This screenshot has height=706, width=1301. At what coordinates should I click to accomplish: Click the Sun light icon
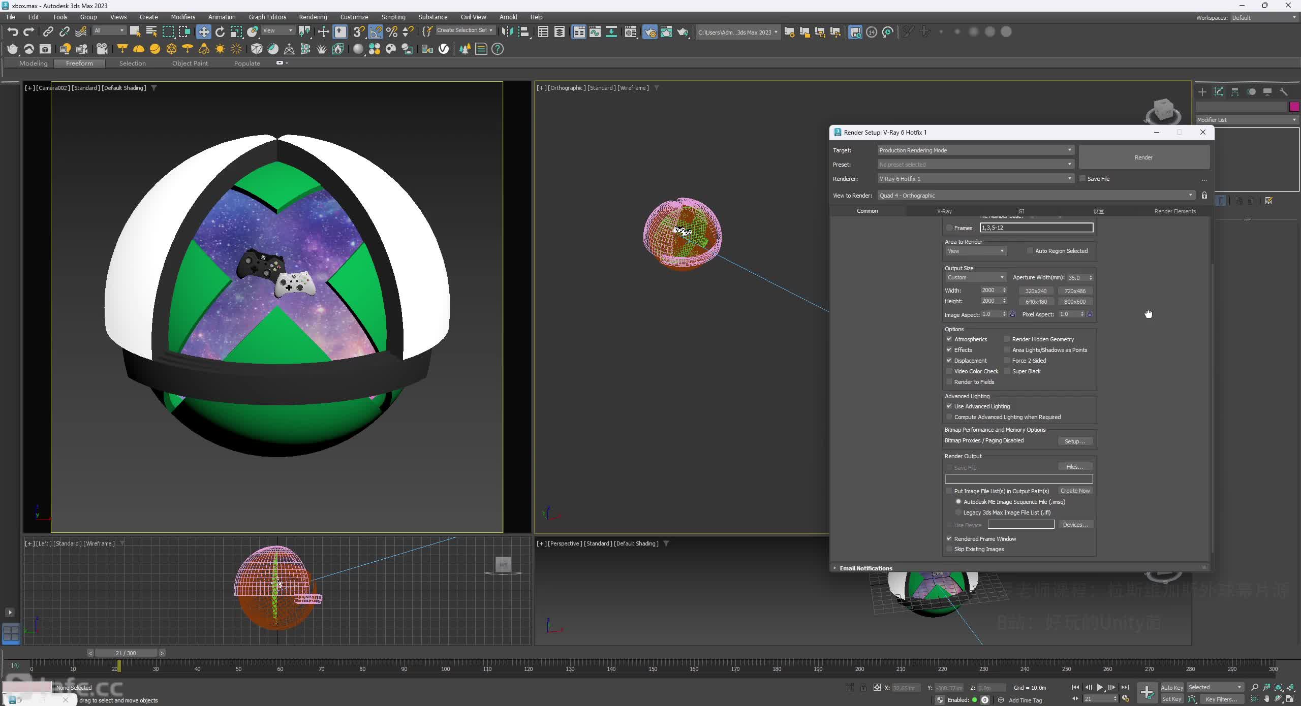220,49
